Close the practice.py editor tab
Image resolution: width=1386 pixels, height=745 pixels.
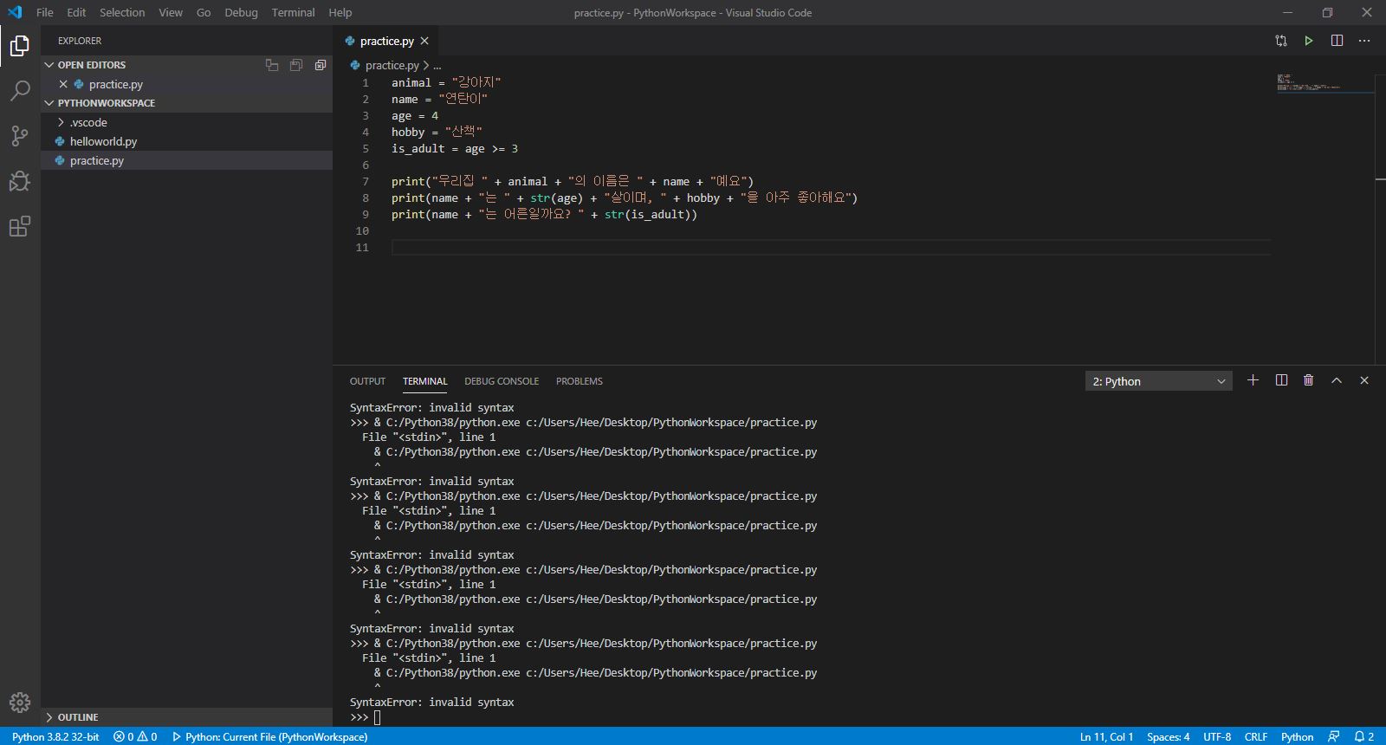click(424, 41)
